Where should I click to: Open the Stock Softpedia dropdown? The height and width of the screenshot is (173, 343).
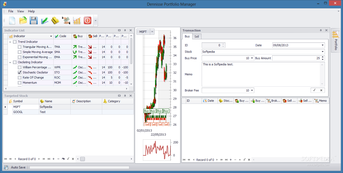pyautogui.click(x=323, y=52)
